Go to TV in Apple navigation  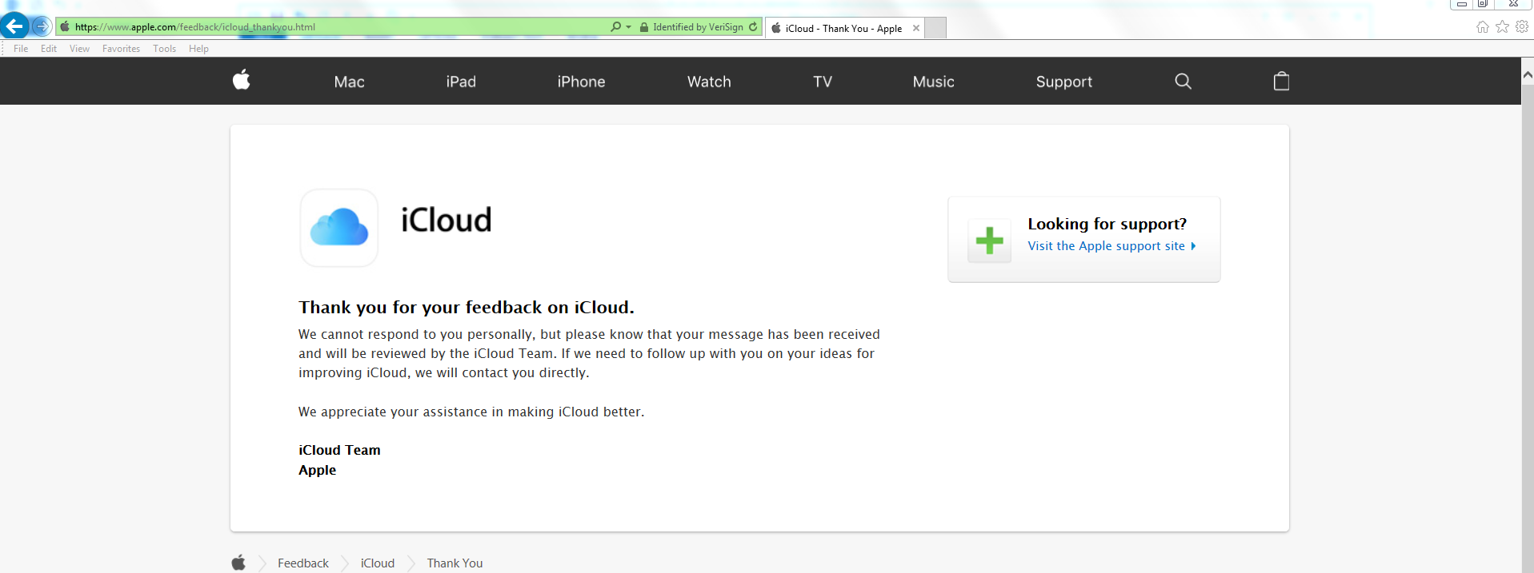point(823,82)
